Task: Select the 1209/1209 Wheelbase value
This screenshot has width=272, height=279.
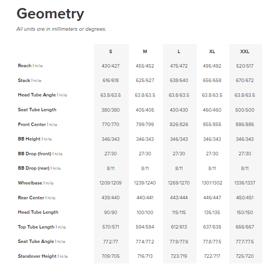Action: (x=111, y=183)
